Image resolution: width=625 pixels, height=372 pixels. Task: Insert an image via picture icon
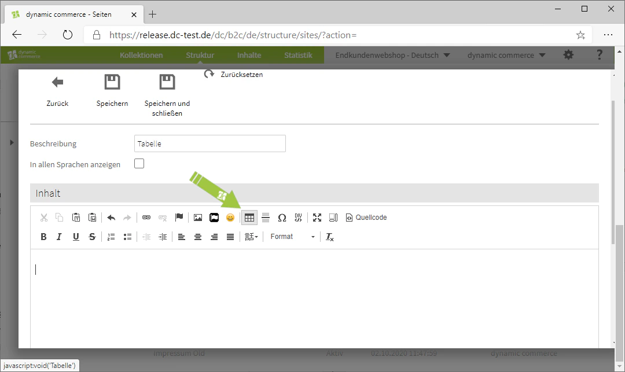pyautogui.click(x=198, y=218)
